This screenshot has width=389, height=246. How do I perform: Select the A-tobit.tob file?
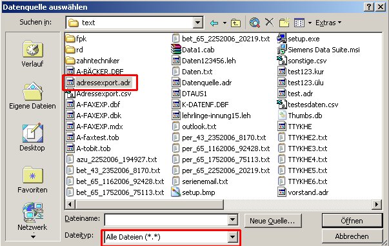coord(88,149)
